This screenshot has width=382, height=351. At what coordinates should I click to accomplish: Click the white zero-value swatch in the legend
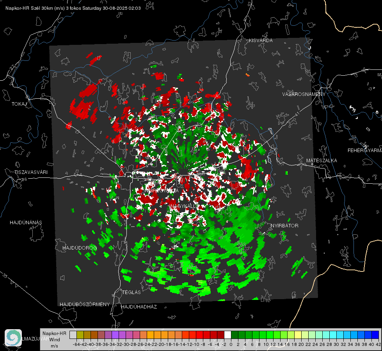pos(227,335)
